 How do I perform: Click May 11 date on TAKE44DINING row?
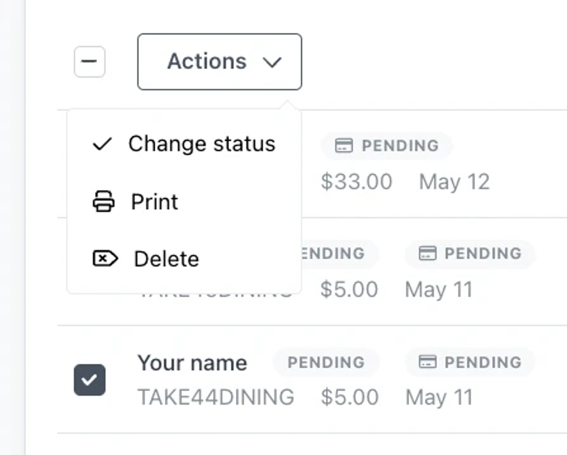439,397
